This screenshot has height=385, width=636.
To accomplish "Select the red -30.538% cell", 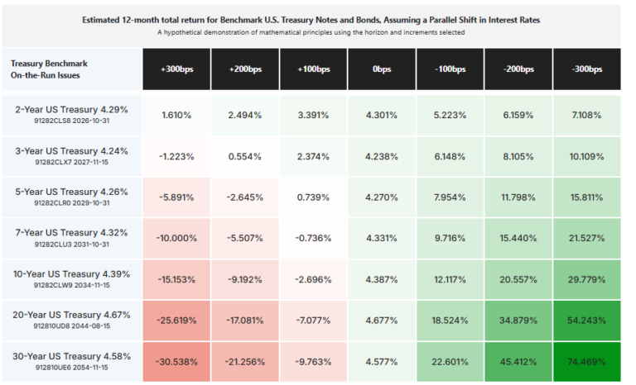I will tap(176, 361).
